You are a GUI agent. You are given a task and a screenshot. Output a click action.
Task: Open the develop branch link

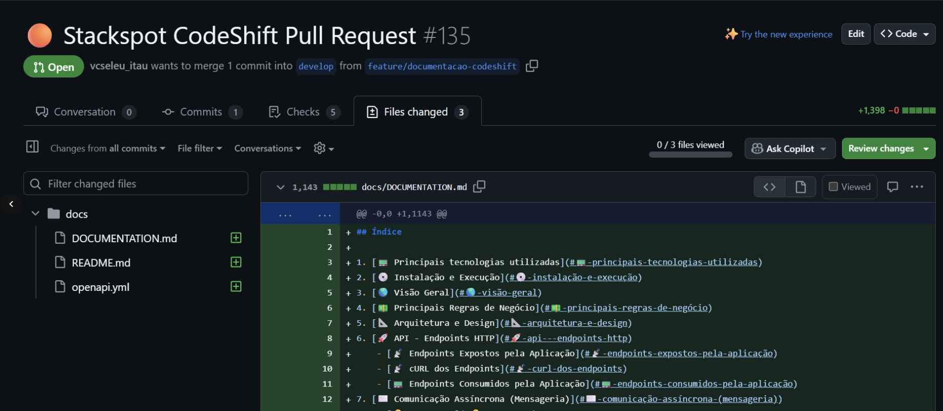(x=316, y=66)
